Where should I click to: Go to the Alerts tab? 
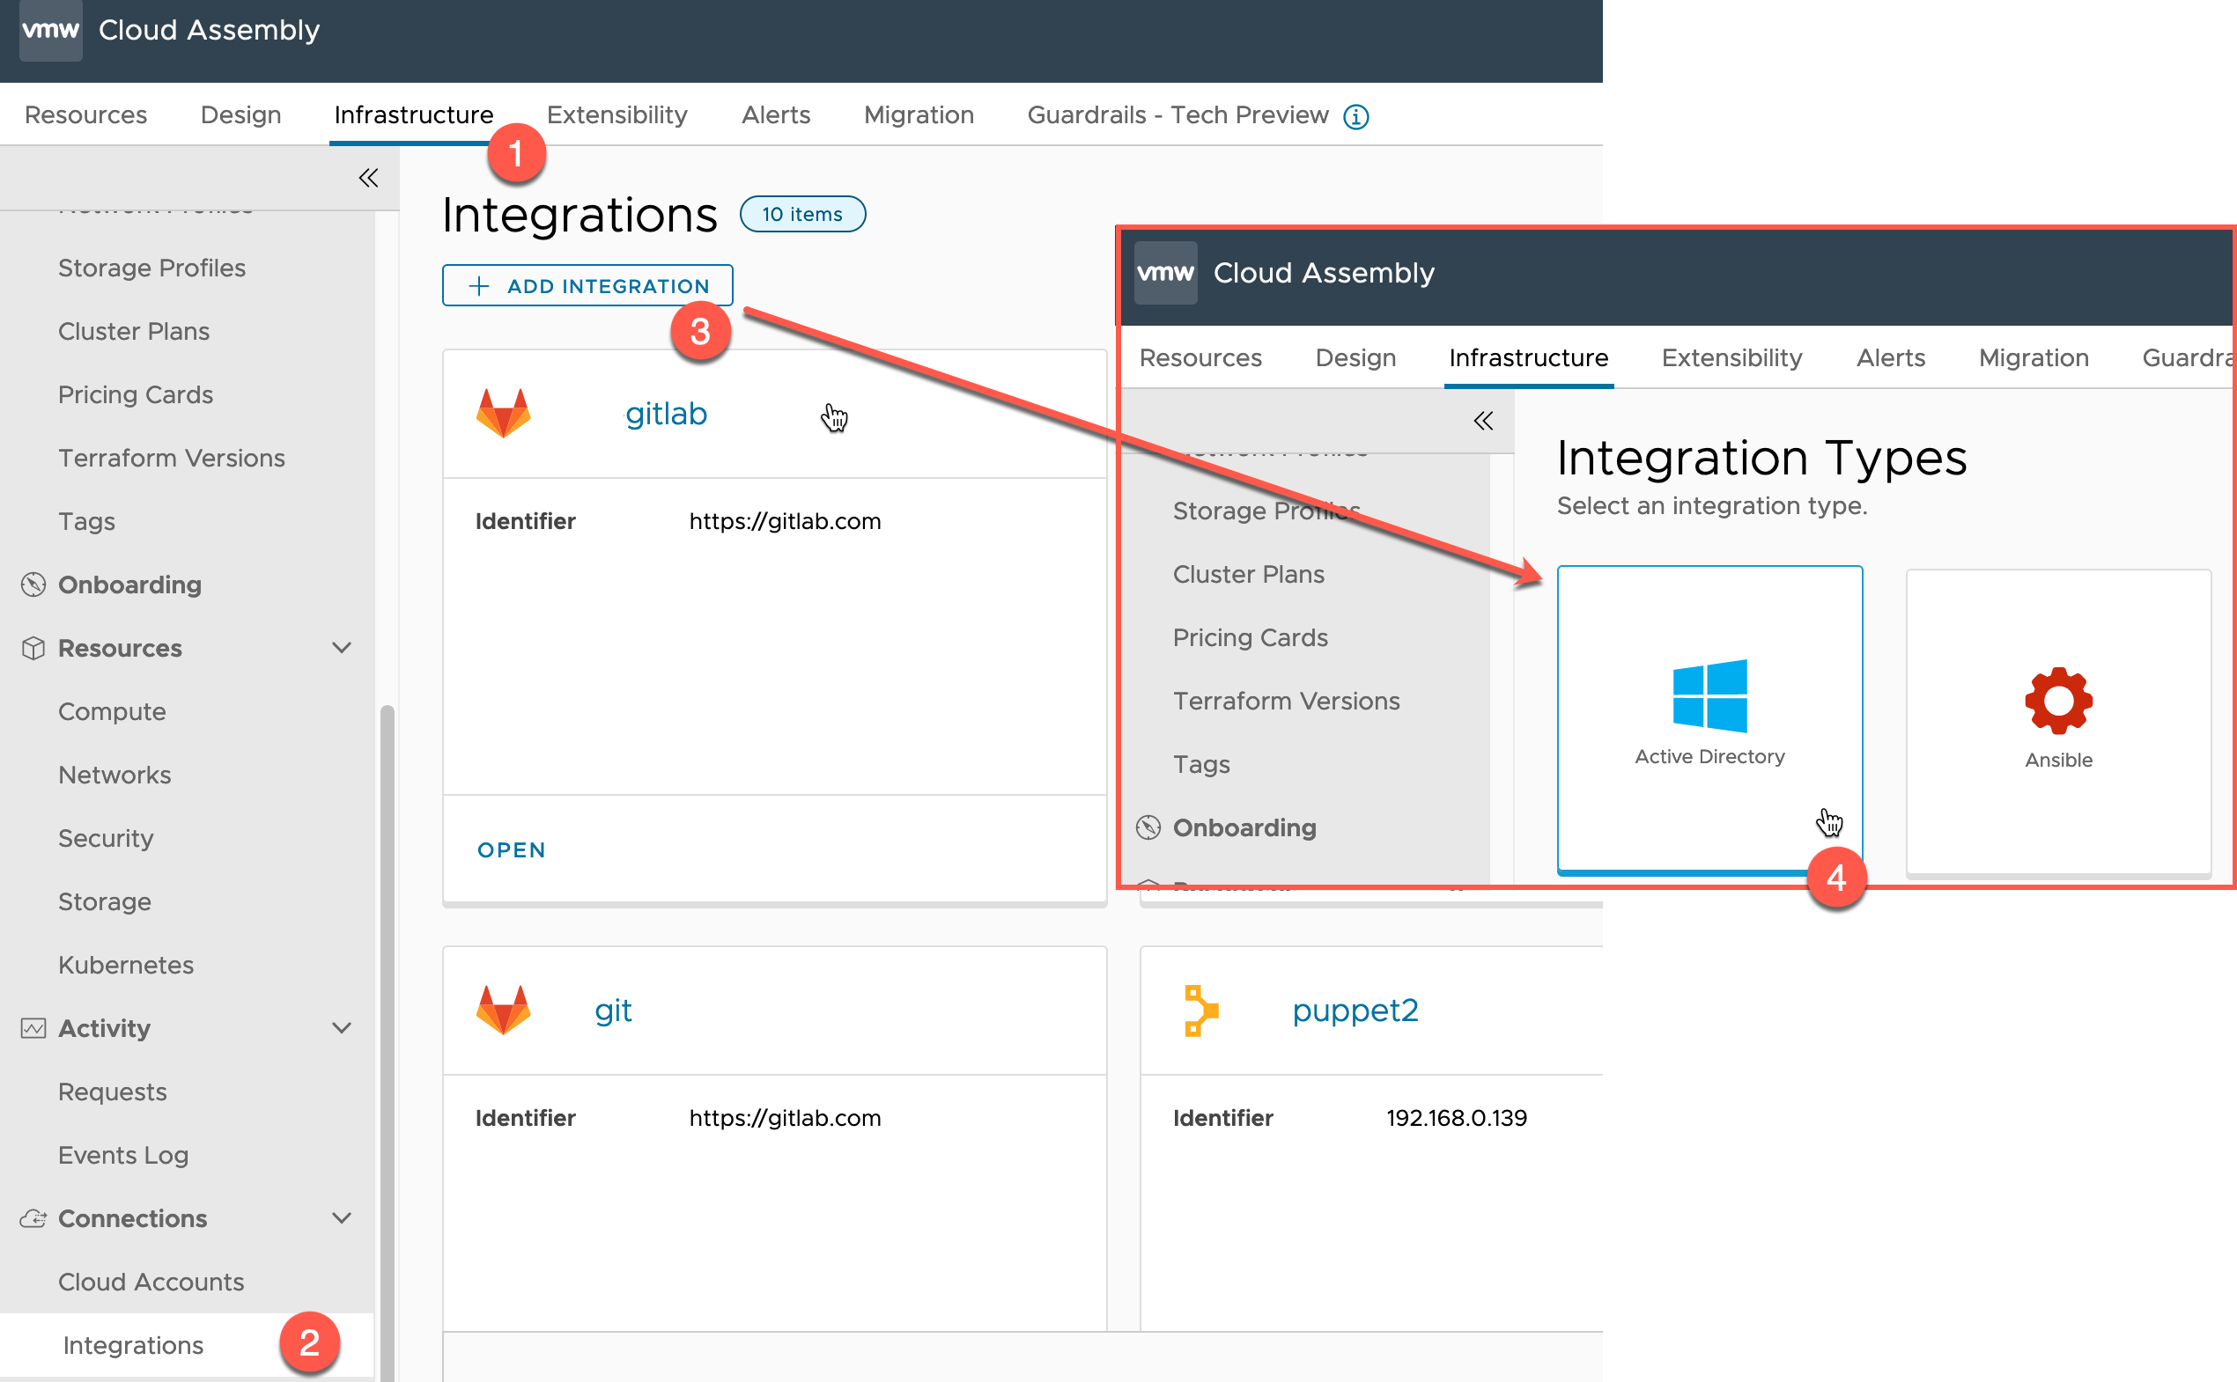point(776,115)
